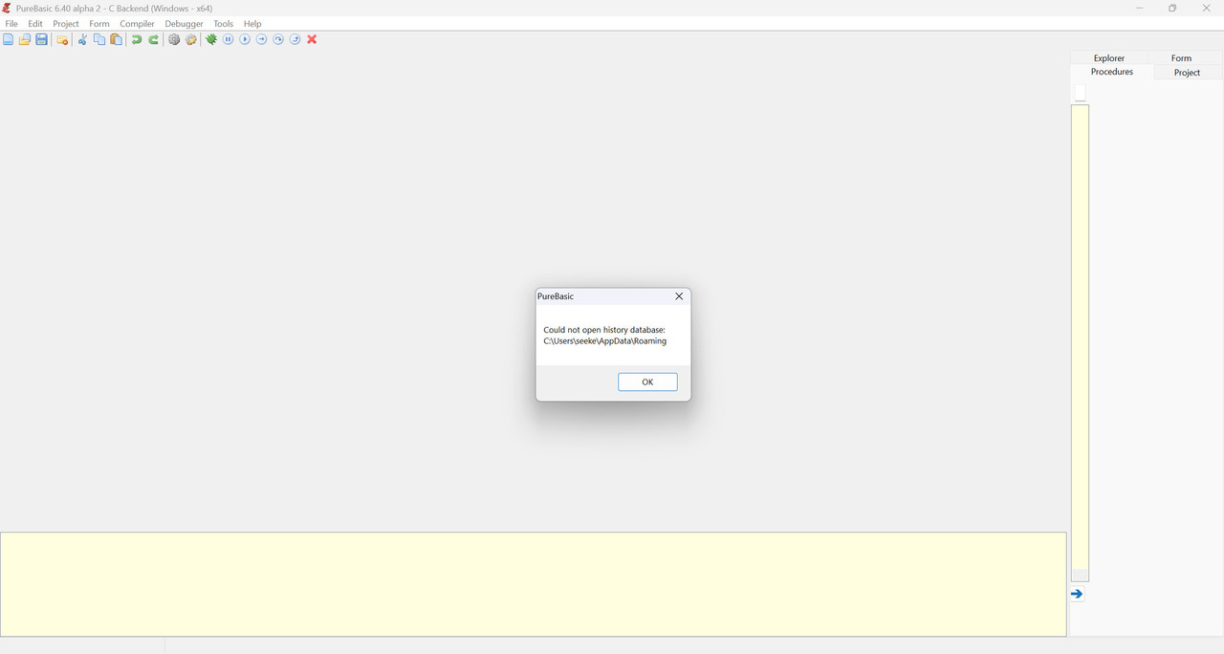This screenshot has height=654, width=1224.
Task: Close the PureBasic error dialog with X
Action: click(679, 296)
